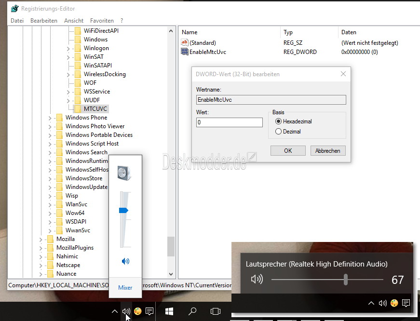Open Task View from the taskbar

(x=216, y=311)
